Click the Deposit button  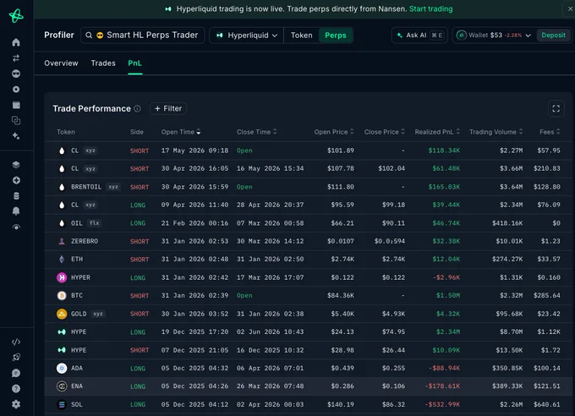tap(553, 36)
